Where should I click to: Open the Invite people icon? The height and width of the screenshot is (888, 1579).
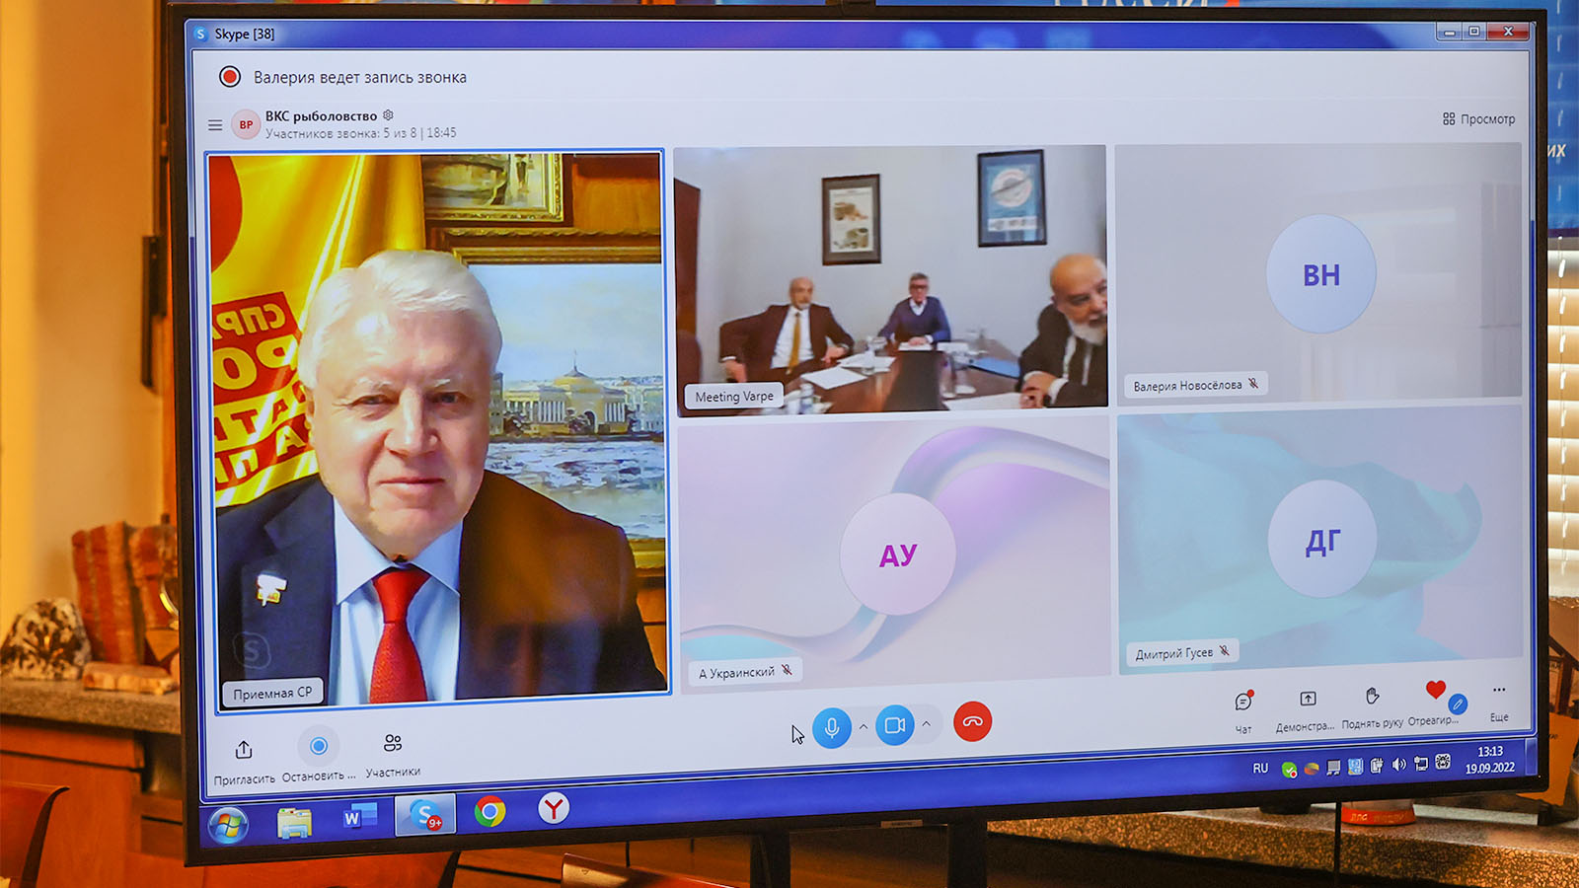coord(244,750)
